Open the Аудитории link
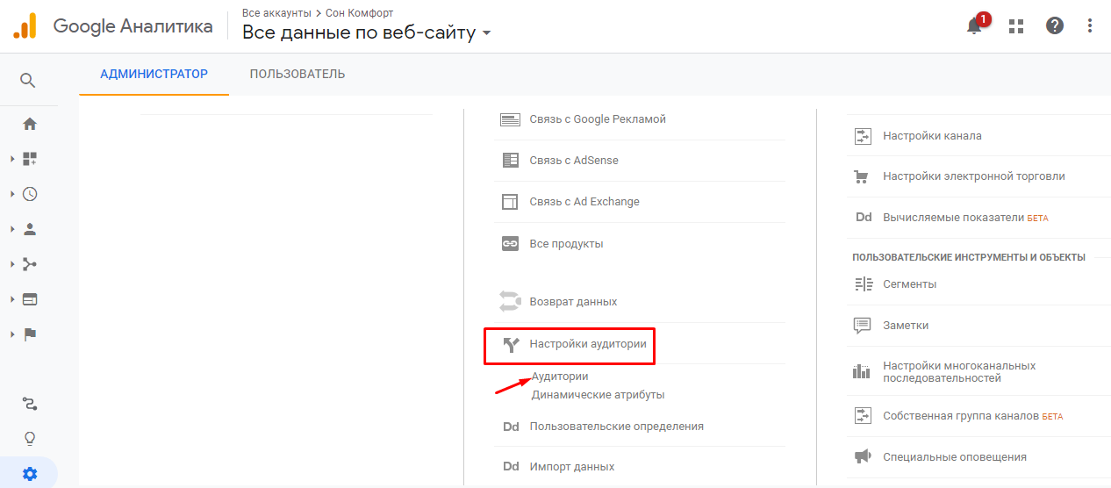This screenshot has width=1111, height=488. (560, 377)
